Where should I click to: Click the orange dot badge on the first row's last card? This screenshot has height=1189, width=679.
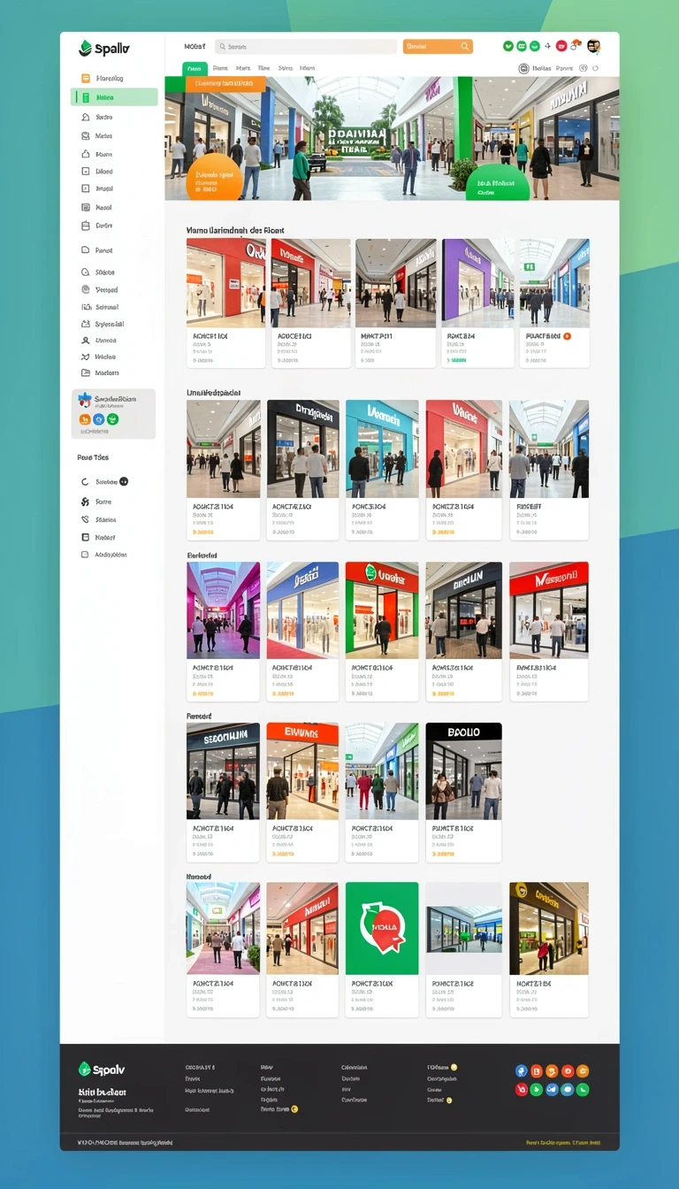point(567,336)
